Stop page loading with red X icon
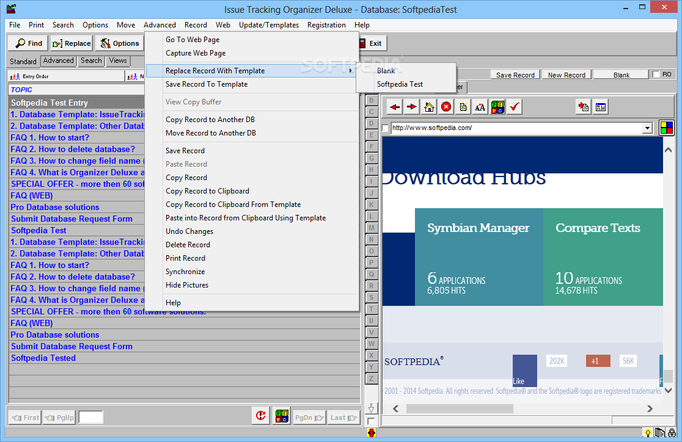Screen dimensions: 682x442 446,107
